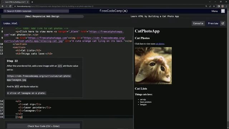Image resolution: width=229 pixels, height=129 pixels.
Task: Click the </ul> closing tag on line 18
Action: click(x=19, y=114)
